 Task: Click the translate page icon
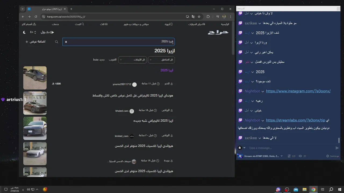coord(193,17)
